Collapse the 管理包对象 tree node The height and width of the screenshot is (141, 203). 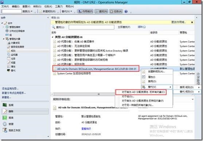[x=4, y=39]
